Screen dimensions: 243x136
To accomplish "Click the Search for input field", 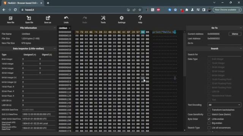I will 224,54.
